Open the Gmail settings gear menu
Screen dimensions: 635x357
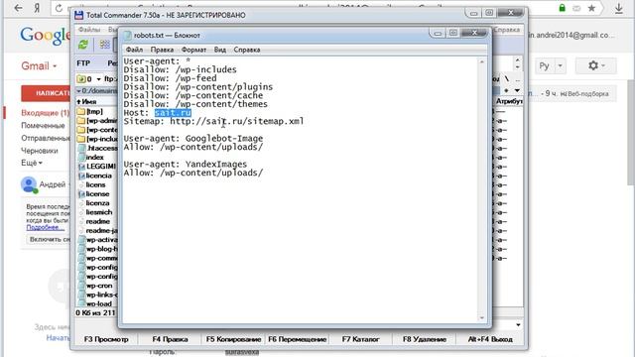point(596,65)
